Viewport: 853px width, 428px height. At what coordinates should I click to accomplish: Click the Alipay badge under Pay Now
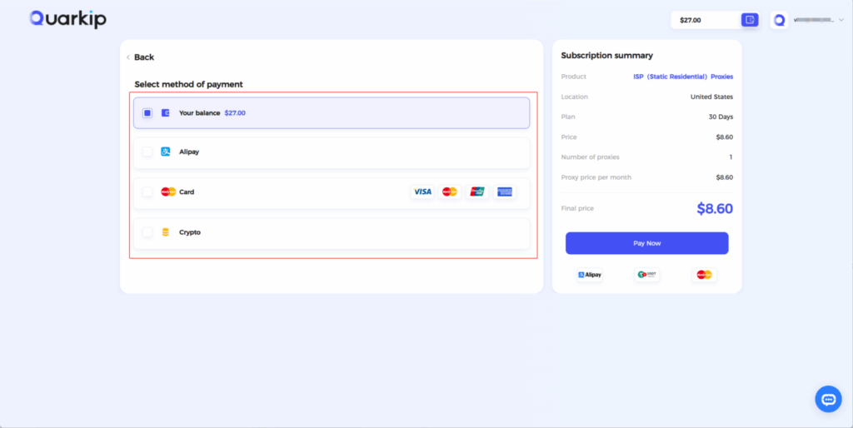(590, 275)
